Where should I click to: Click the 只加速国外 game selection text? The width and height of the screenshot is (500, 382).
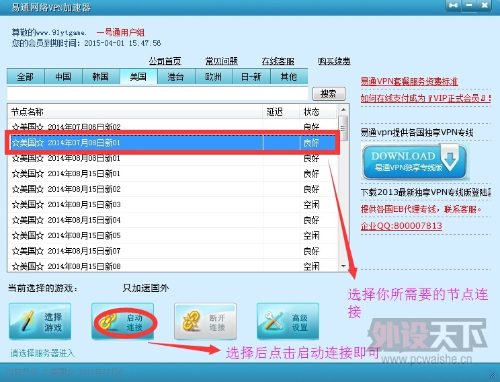click(x=146, y=288)
